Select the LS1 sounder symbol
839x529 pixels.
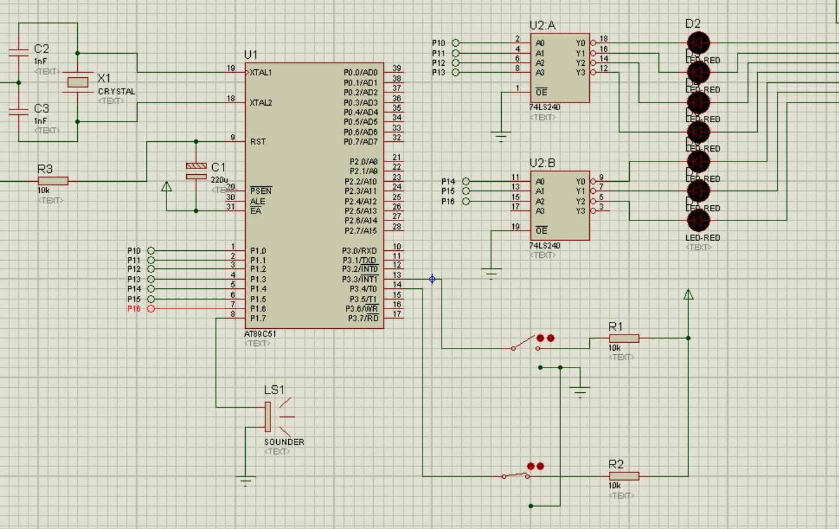click(279, 417)
